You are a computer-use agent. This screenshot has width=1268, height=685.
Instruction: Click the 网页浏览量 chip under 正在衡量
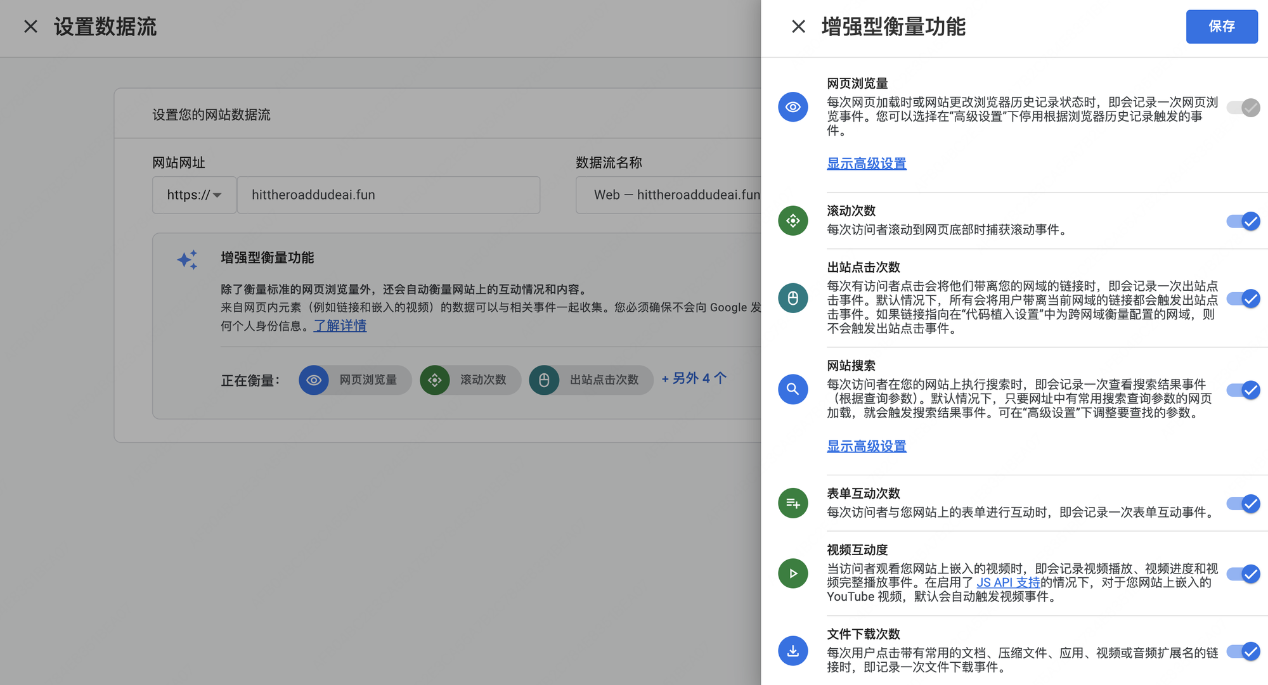(x=355, y=380)
